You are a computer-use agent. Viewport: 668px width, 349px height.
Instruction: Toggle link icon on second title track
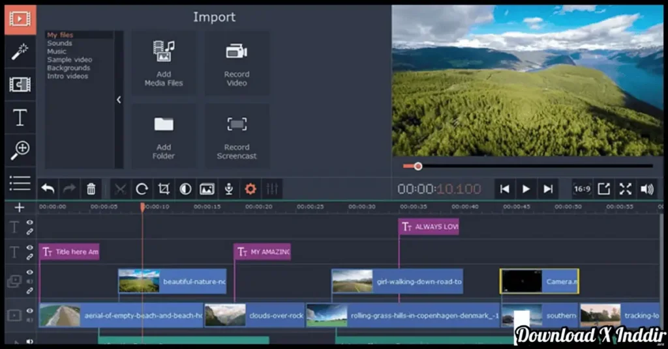pyautogui.click(x=29, y=257)
